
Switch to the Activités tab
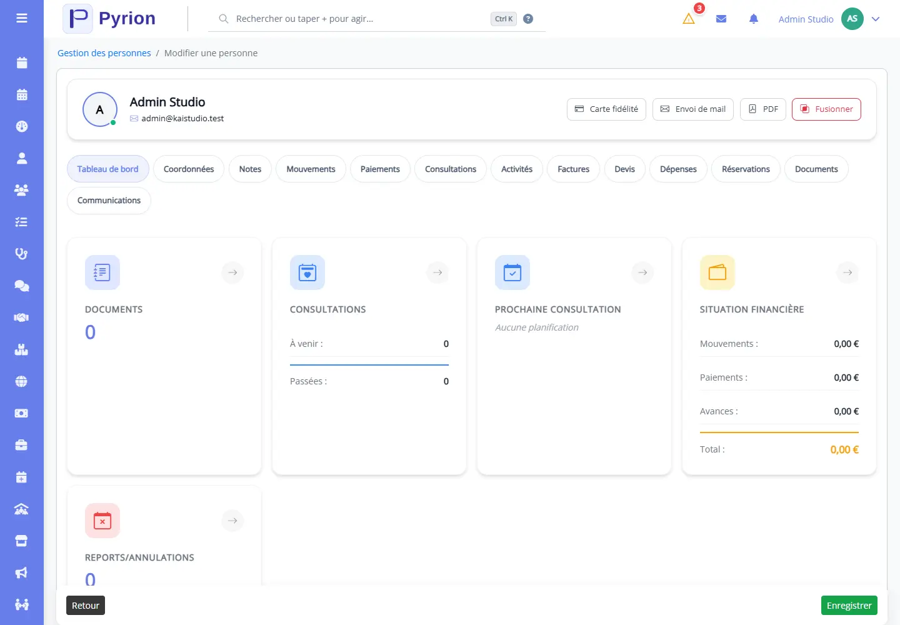[517, 169]
